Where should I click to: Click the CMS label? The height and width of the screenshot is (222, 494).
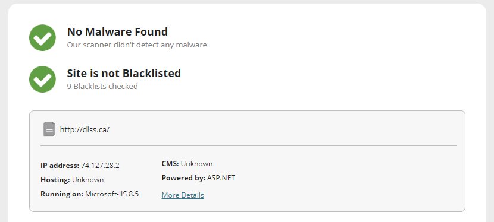pyautogui.click(x=170, y=164)
